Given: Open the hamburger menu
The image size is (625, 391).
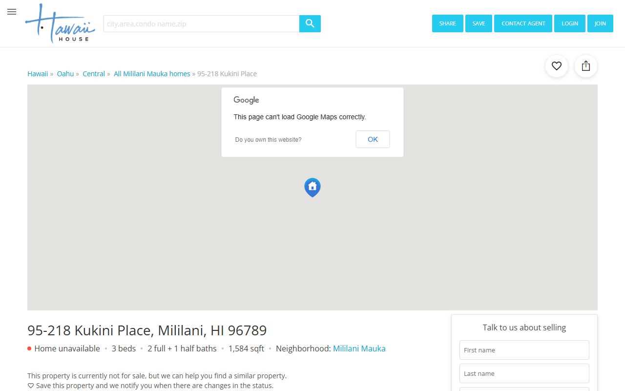Looking at the screenshot, I should 12,12.
